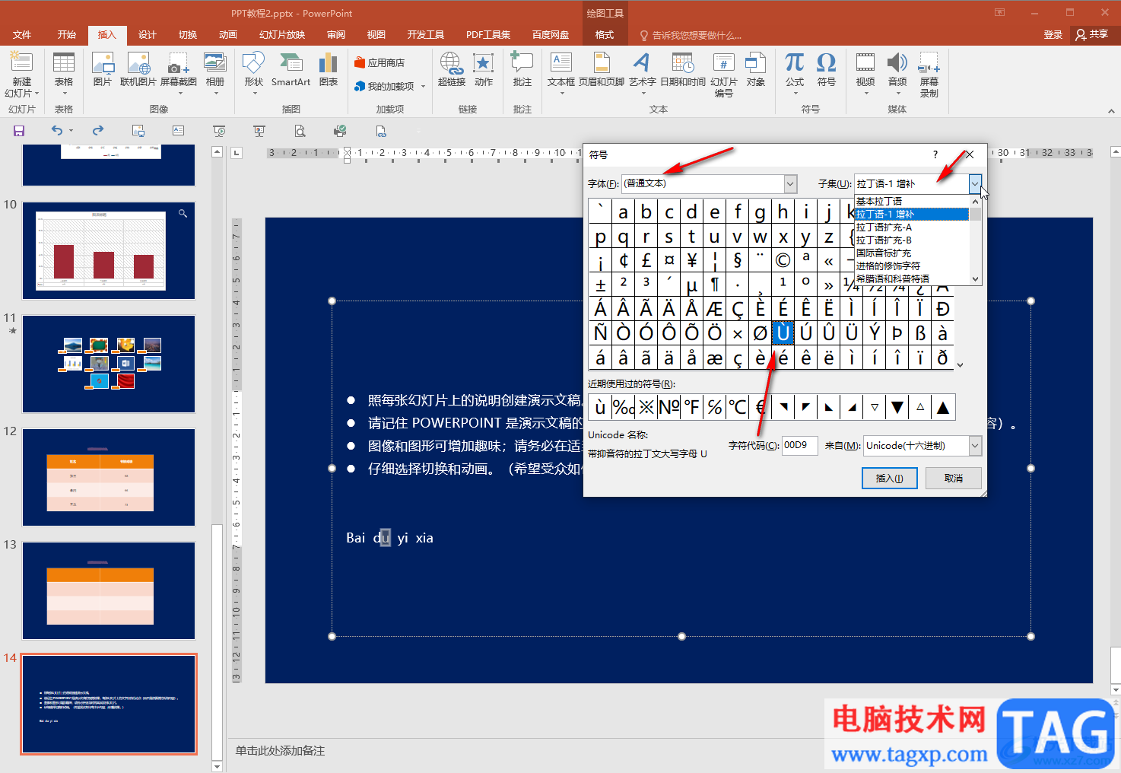Open the Font dropdown in Symbol dialog

tap(790, 183)
